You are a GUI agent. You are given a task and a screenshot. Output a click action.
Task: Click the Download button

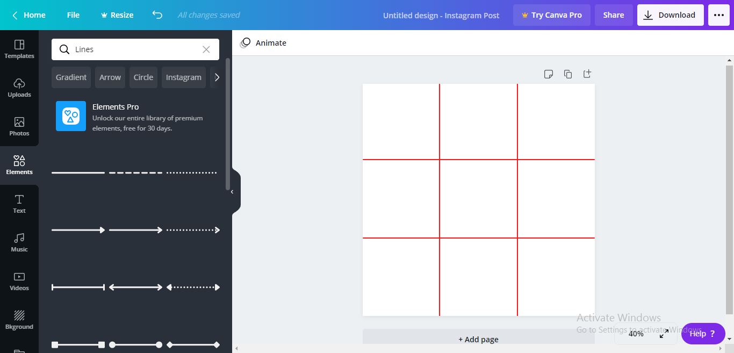point(670,15)
